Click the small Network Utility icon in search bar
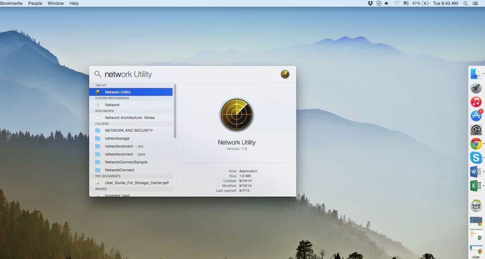 285,74
